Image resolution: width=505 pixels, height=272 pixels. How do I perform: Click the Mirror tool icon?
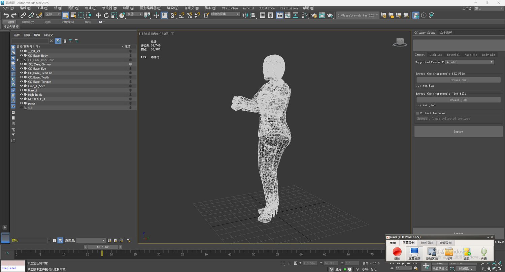pos(245,15)
